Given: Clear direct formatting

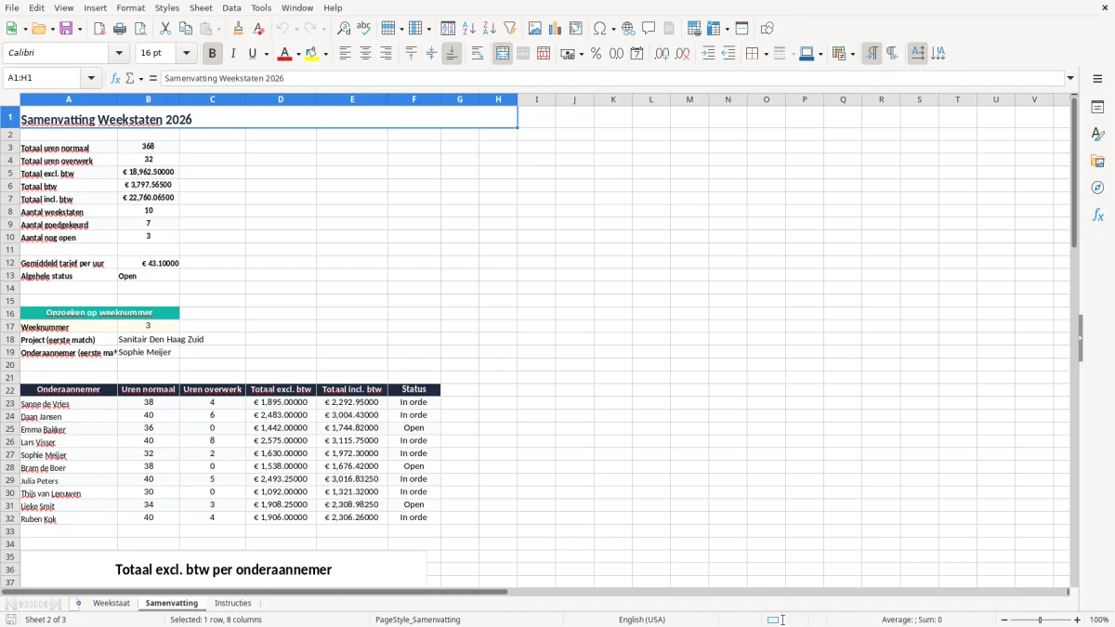Looking at the screenshot, I should click(x=259, y=29).
